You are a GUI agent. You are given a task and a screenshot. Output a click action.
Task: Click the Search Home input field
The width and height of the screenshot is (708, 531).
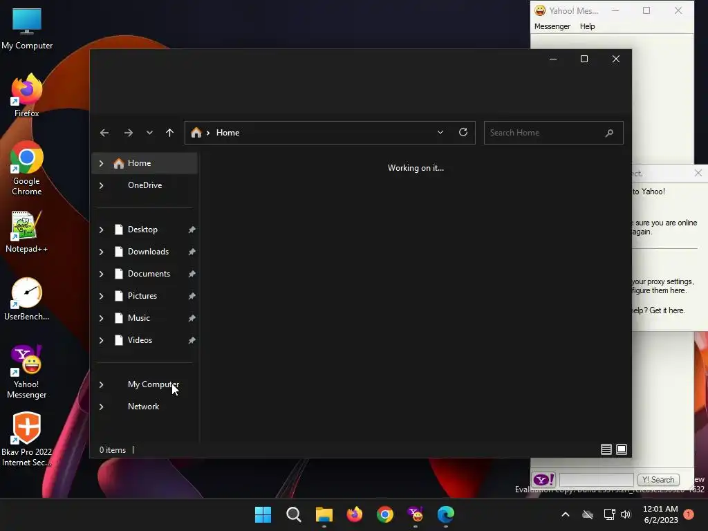pyautogui.click(x=554, y=133)
